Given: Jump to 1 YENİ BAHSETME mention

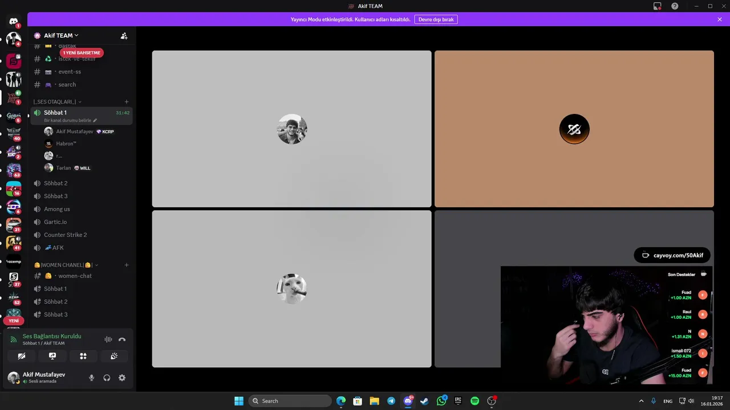Looking at the screenshot, I should click(82, 52).
